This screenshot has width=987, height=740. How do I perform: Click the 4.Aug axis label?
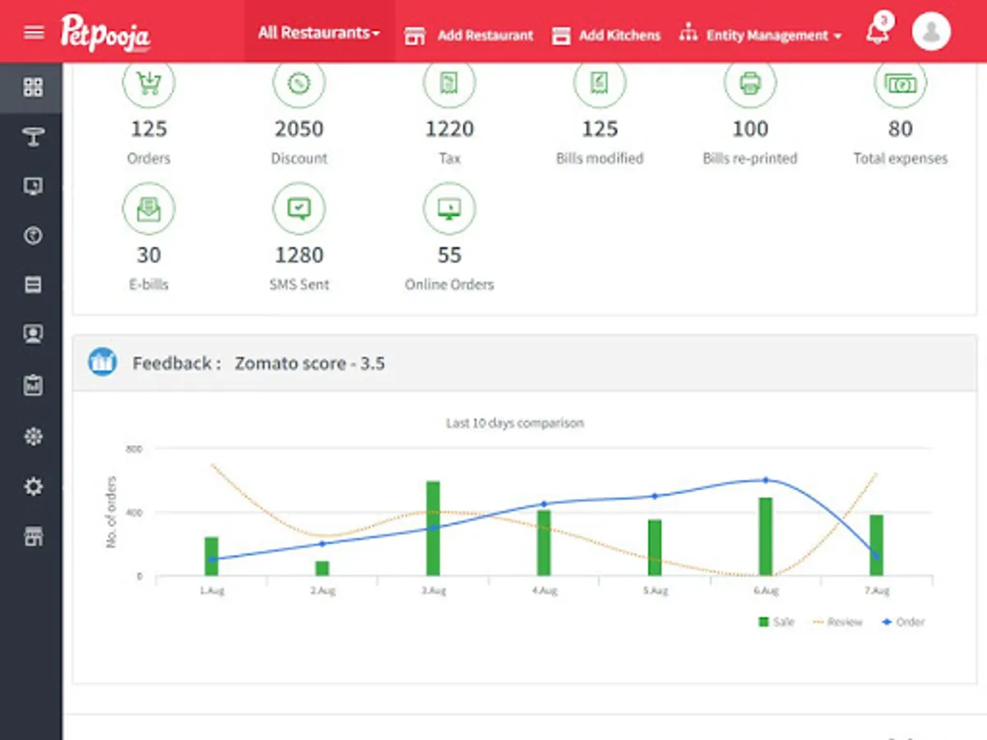[544, 591]
